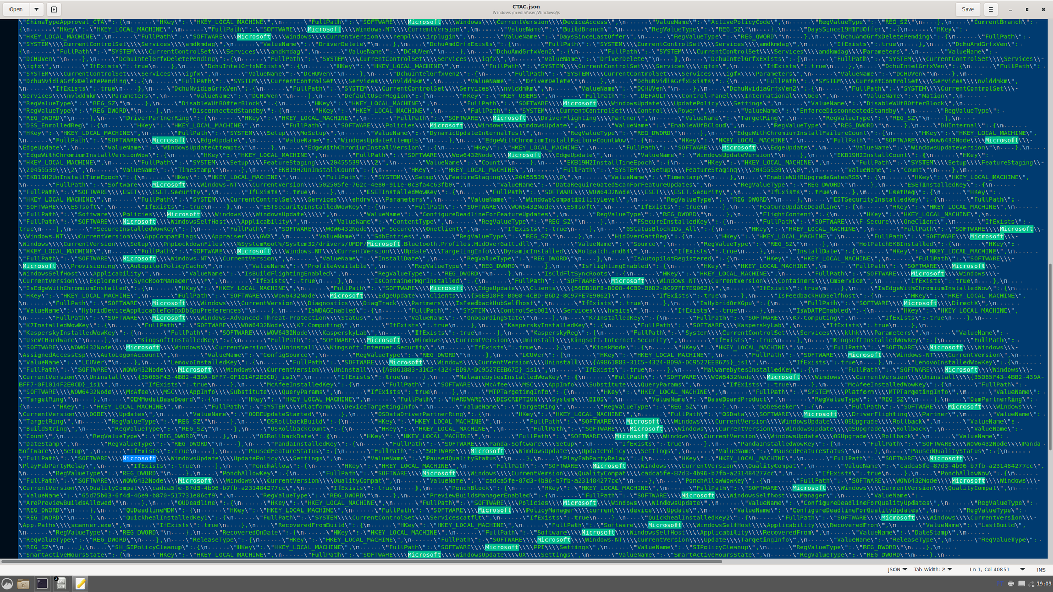The image size is (1053, 592).
Task: Minimize the editor window
Action: pos(1010,9)
